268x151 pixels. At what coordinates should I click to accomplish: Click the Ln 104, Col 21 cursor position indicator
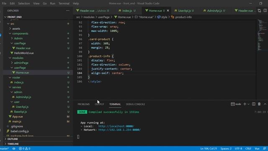click(209, 148)
